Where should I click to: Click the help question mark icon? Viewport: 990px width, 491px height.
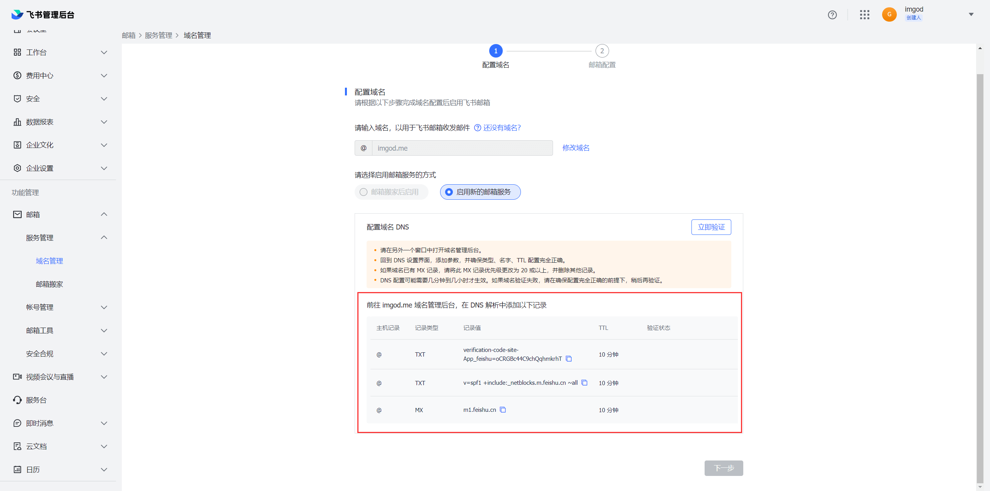[x=832, y=15]
